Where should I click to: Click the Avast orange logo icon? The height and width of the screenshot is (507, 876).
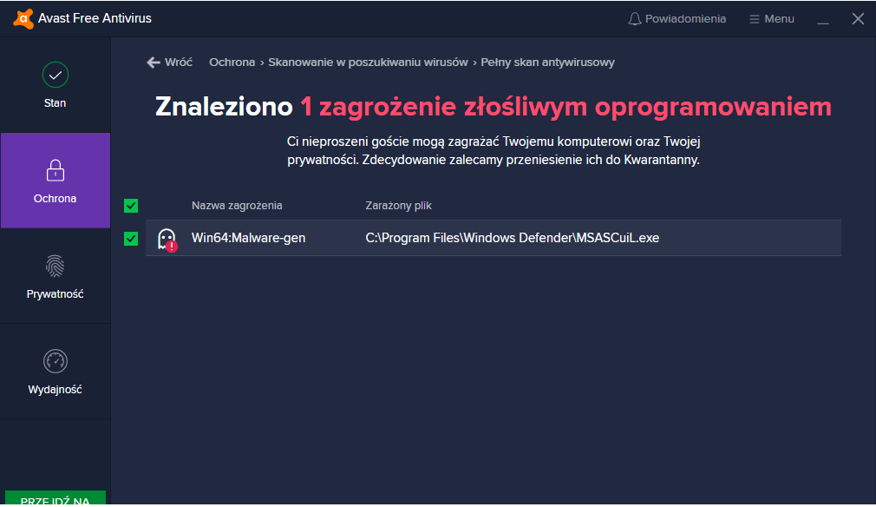pos(23,18)
